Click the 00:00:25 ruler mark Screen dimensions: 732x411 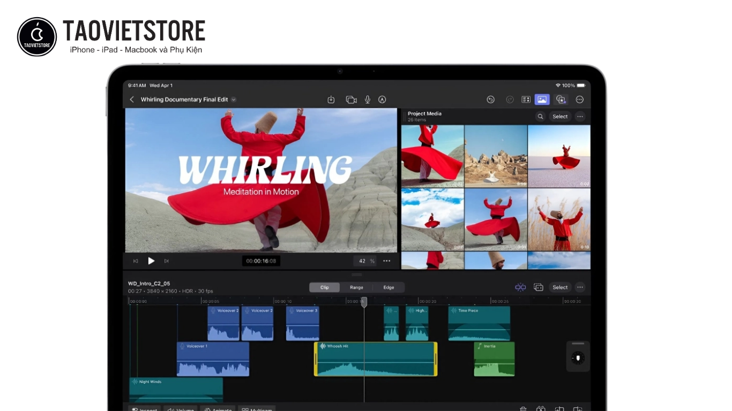click(499, 301)
